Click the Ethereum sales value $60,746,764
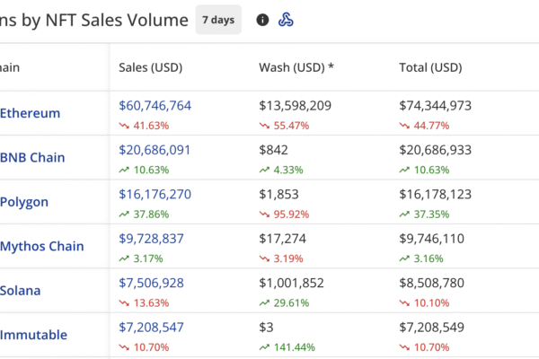Image resolution: width=539 pixels, height=359 pixels. tap(155, 106)
